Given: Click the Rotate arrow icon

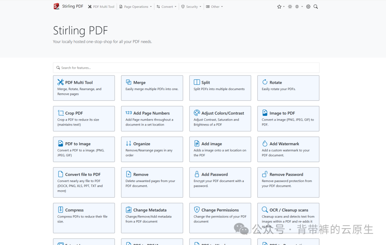Looking at the screenshot, I should pos(265,82).
